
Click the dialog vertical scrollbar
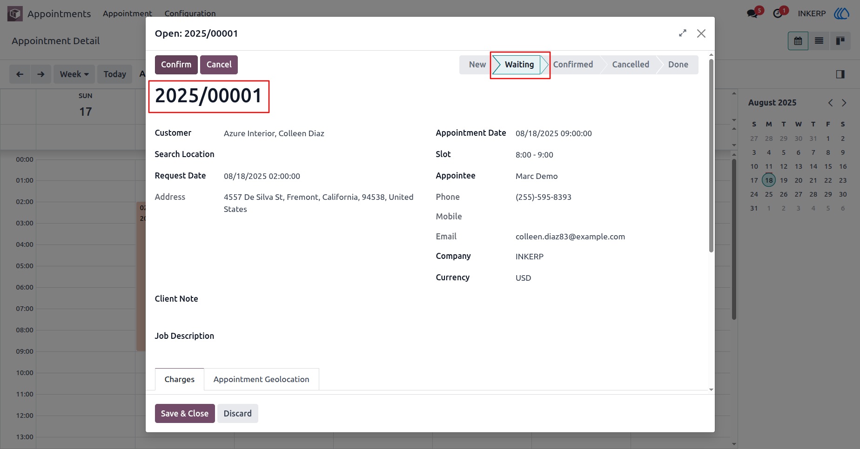pos(711,156)
